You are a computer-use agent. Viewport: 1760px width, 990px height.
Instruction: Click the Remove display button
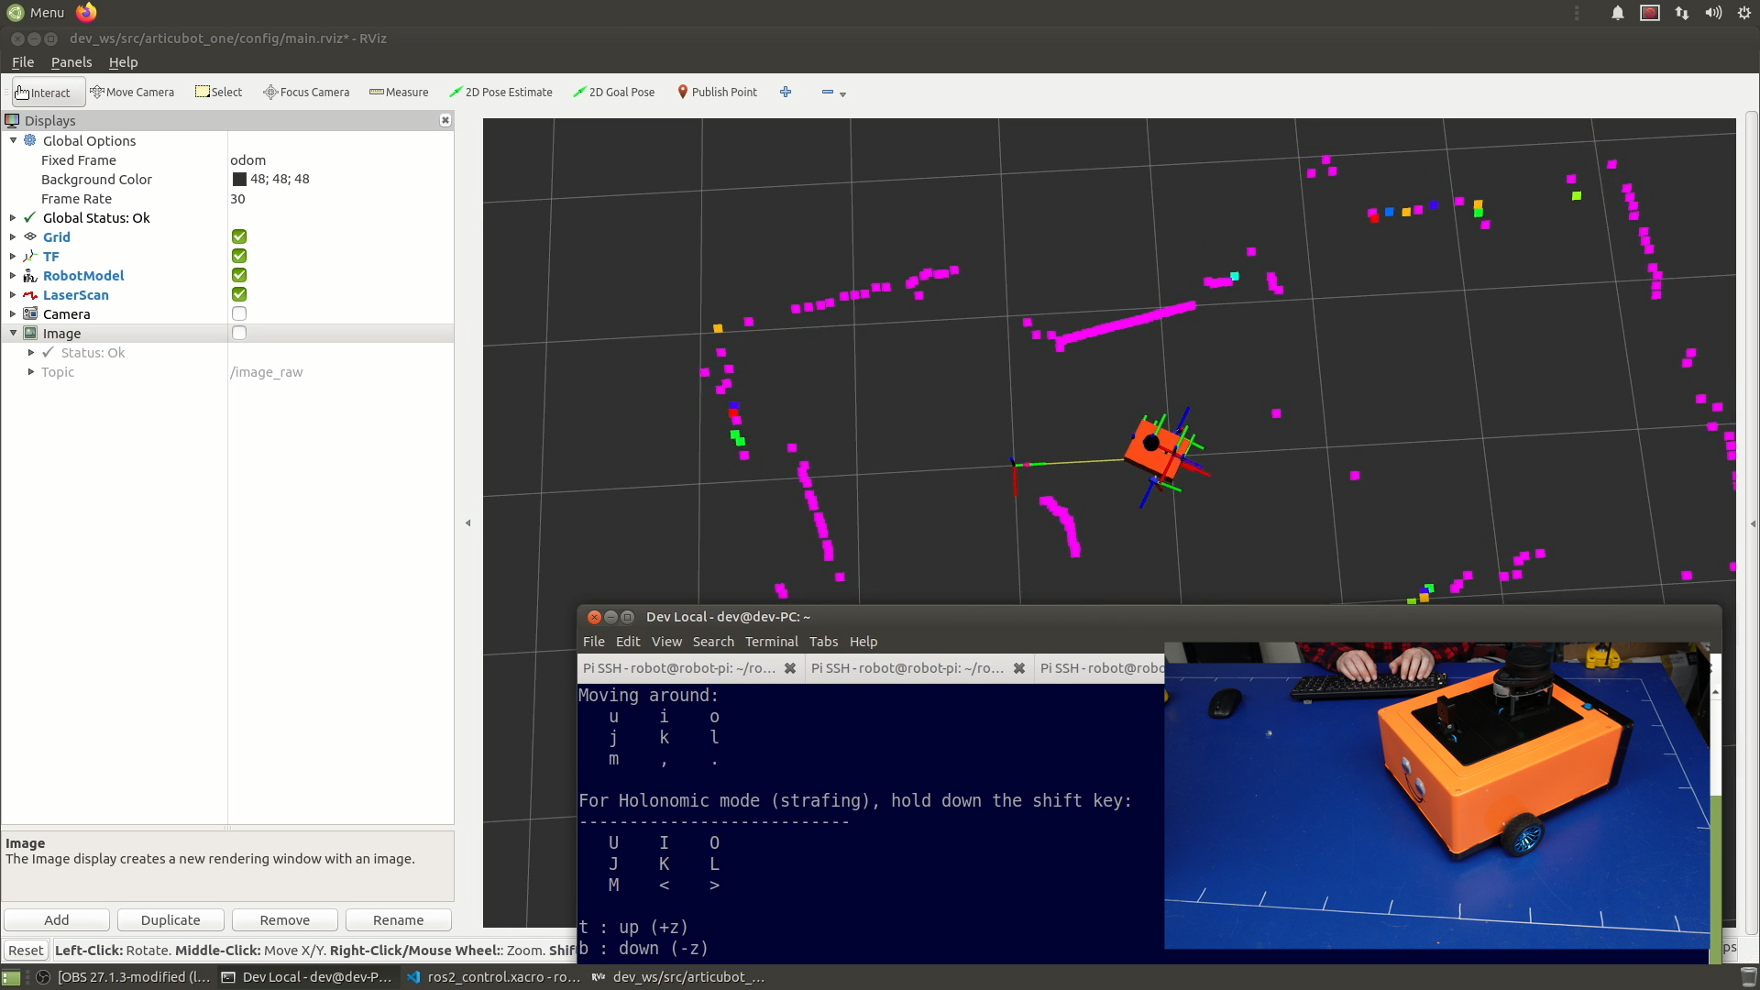[285, 919]
